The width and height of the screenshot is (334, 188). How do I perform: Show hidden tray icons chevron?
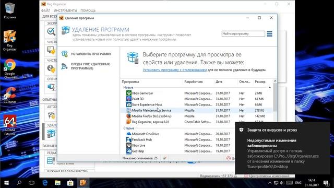coord(269,183)
